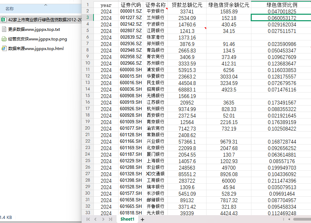311x223 pixels.
Task: Select the year header cell
Action: [x=106, y=5]
